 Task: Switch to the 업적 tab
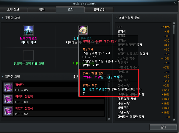(x=42, y=9)
